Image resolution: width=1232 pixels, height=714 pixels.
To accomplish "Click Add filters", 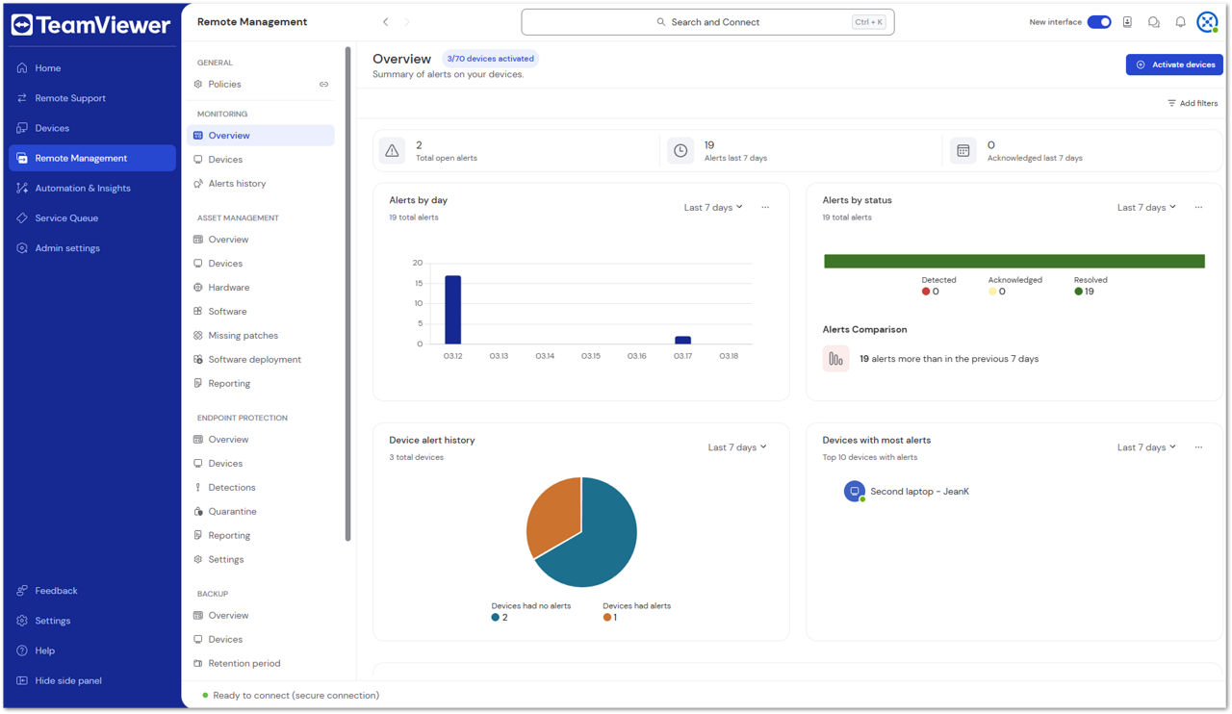I will tap(1193, 104).
